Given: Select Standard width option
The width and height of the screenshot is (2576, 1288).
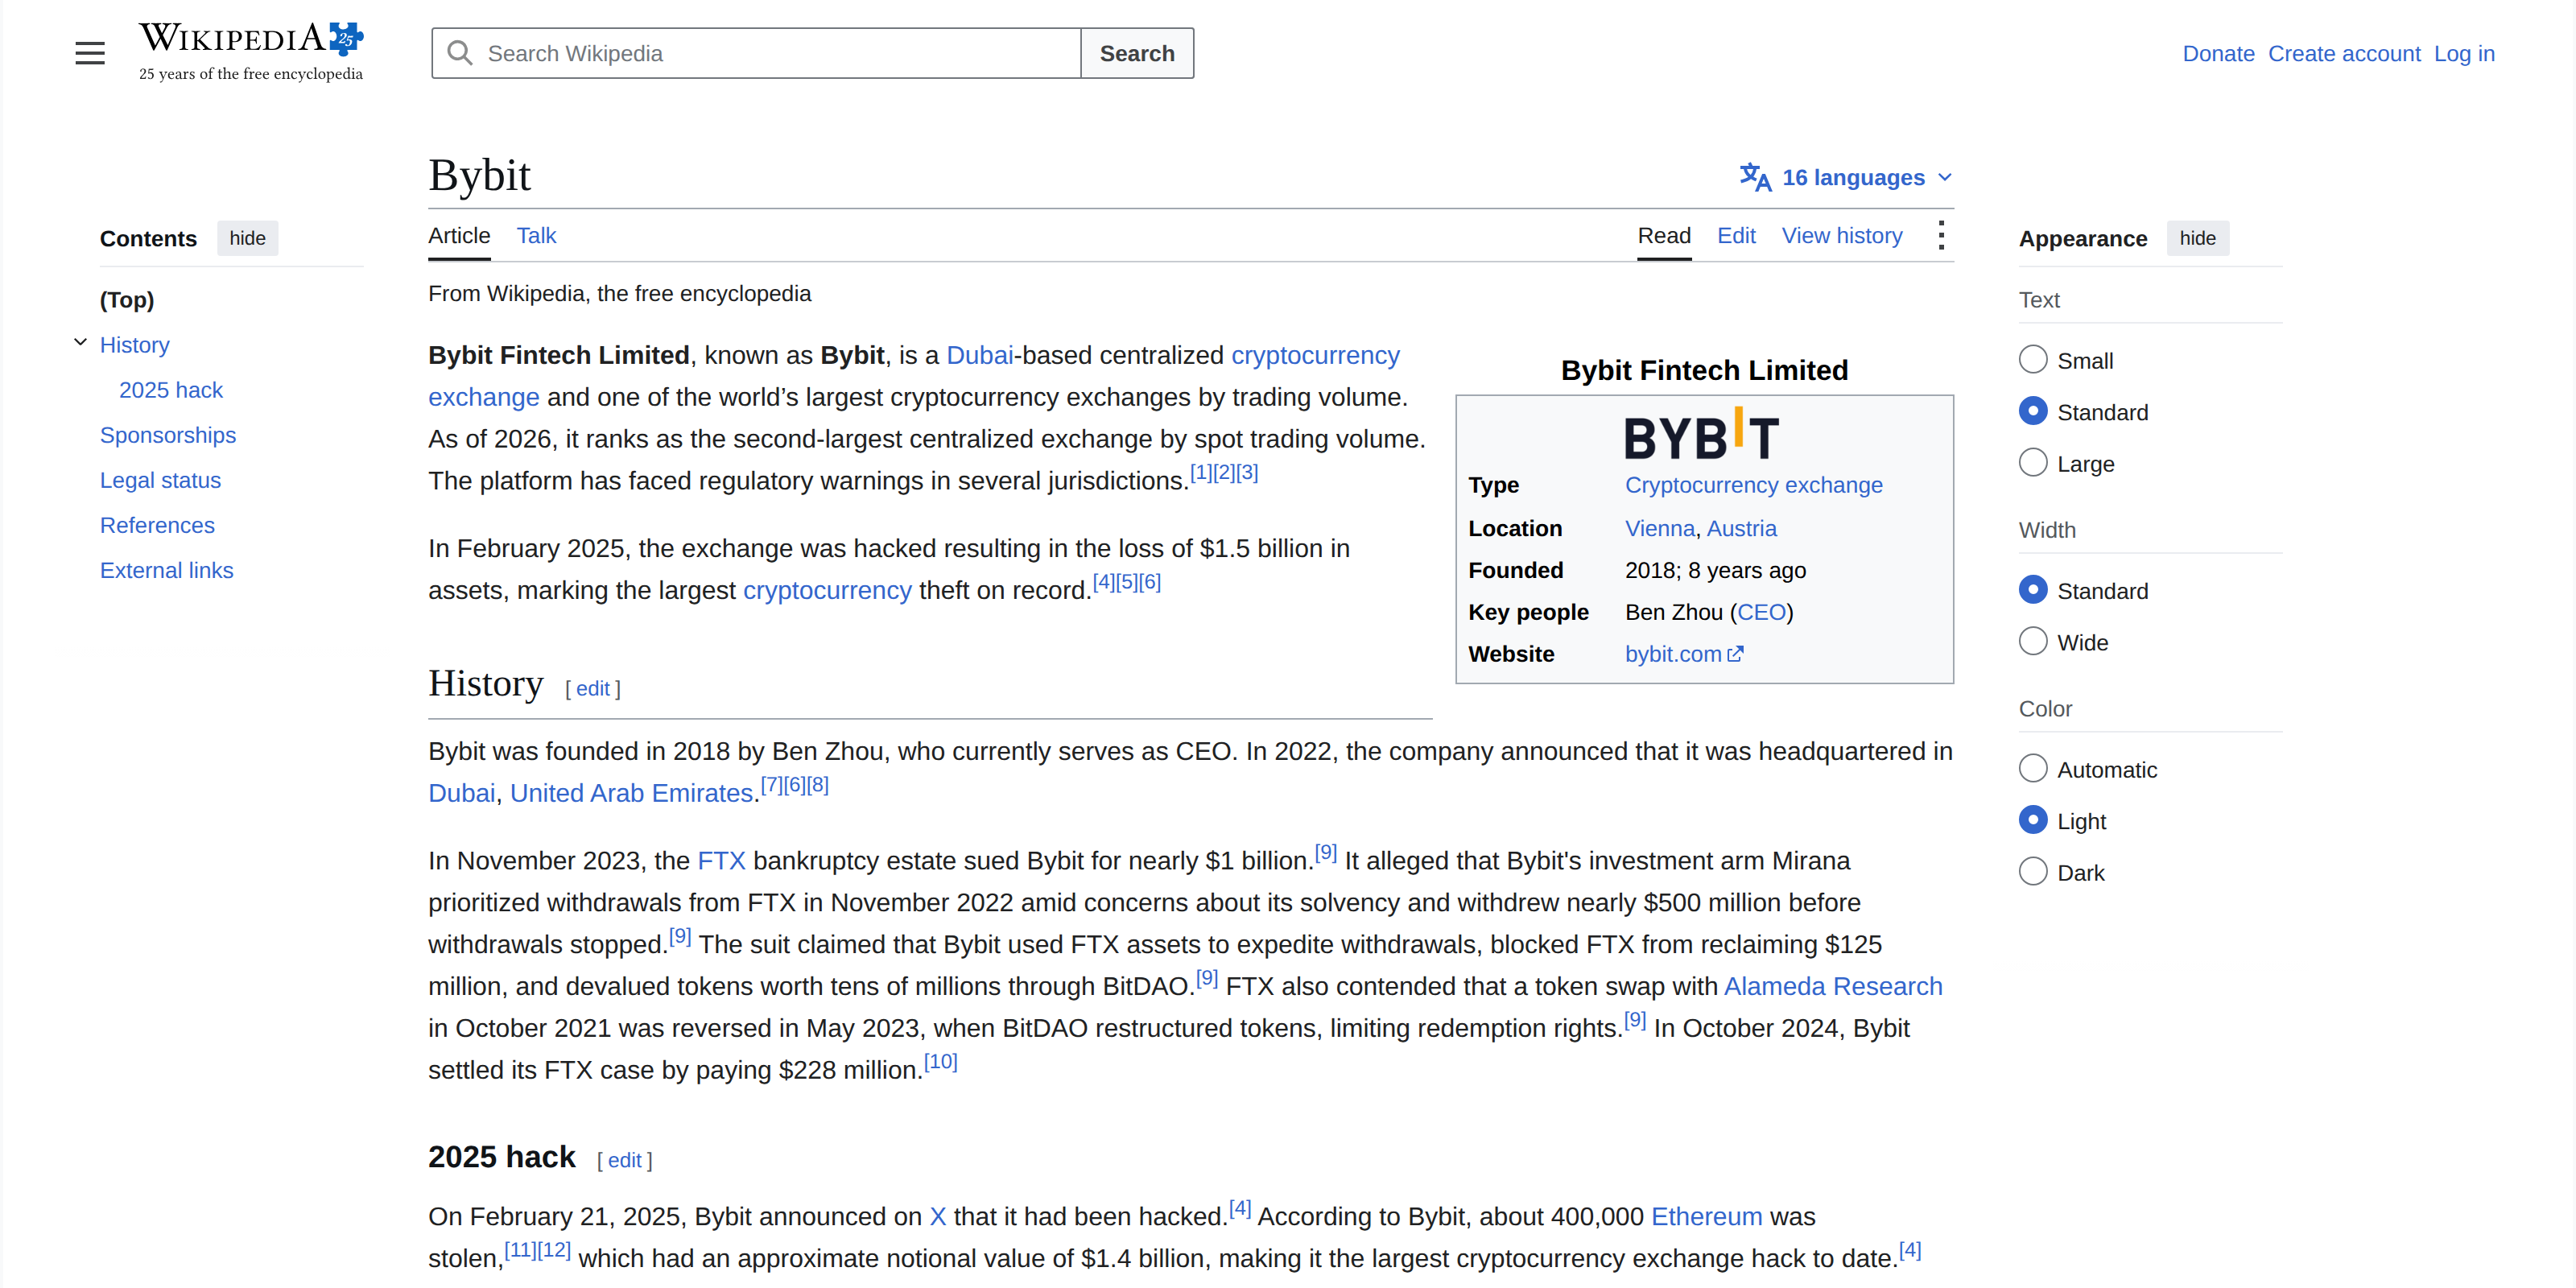Looking at the screenshot, I should (x=2033, y=590).
